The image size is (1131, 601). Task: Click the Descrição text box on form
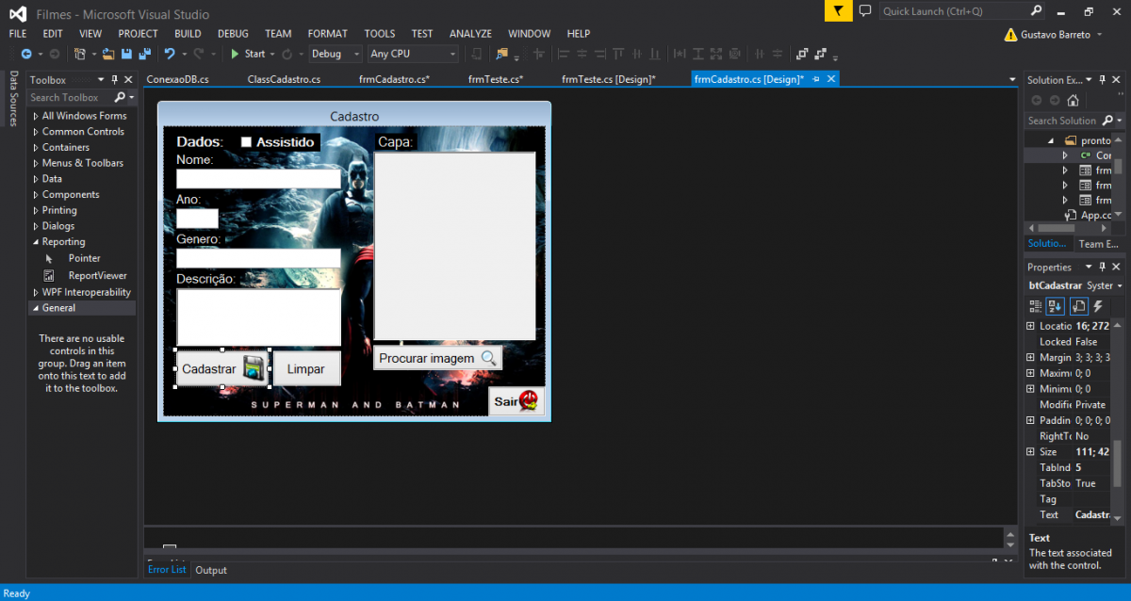tap(258, 317)
